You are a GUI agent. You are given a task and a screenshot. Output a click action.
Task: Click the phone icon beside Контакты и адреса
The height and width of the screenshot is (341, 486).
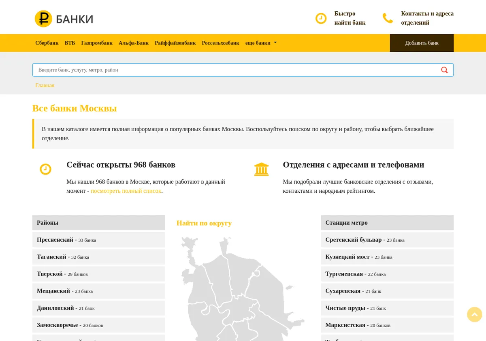click(388, 18)
